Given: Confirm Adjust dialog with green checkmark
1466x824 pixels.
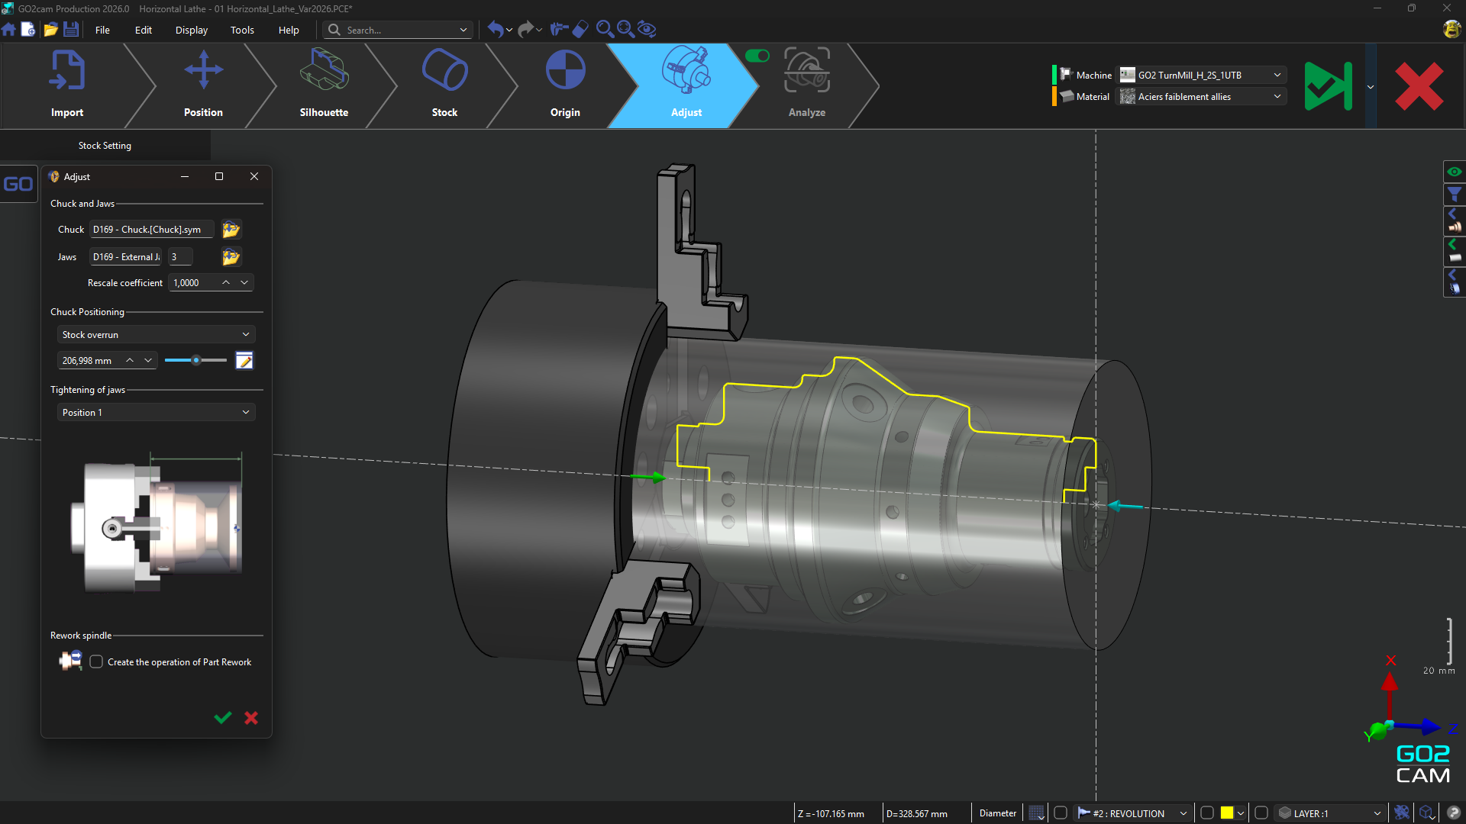Looking at the screenshot, I should click(223, 718).
